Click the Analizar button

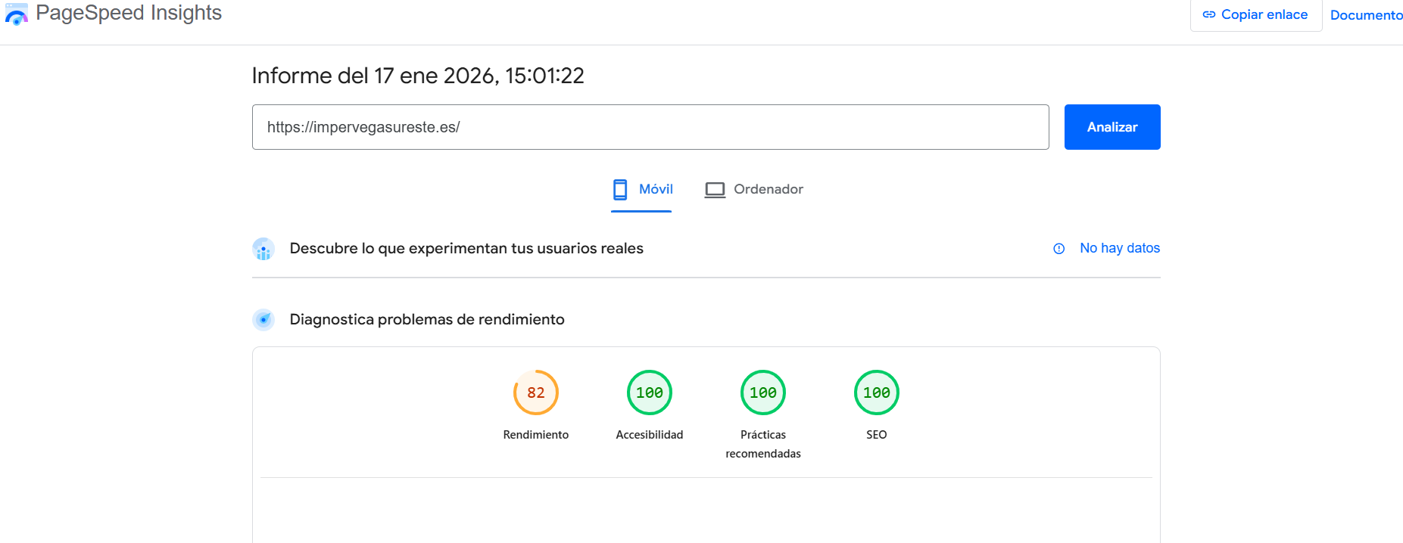pos(1112,127)
